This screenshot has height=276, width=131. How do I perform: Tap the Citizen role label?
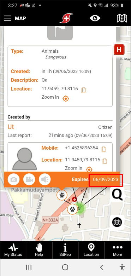pos(105,127)
